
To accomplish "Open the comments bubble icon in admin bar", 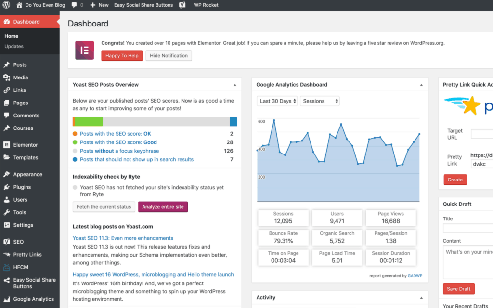I will (x=74, y=5).
